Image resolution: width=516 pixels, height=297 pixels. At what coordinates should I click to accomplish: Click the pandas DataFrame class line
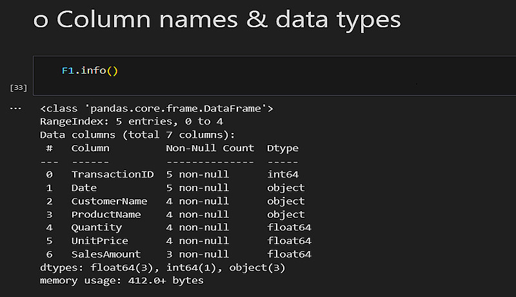click(x=157, y=108)
